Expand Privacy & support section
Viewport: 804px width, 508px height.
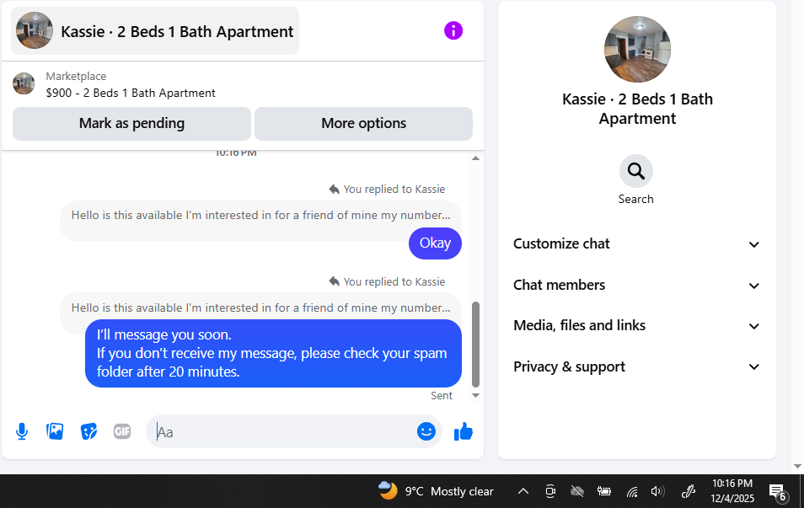636,366
